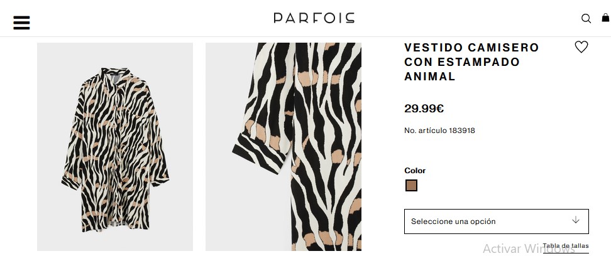Click the arrow in the size selector
Image resolution: width=611 pixels, height=256 pixels.
click(575, 221)
